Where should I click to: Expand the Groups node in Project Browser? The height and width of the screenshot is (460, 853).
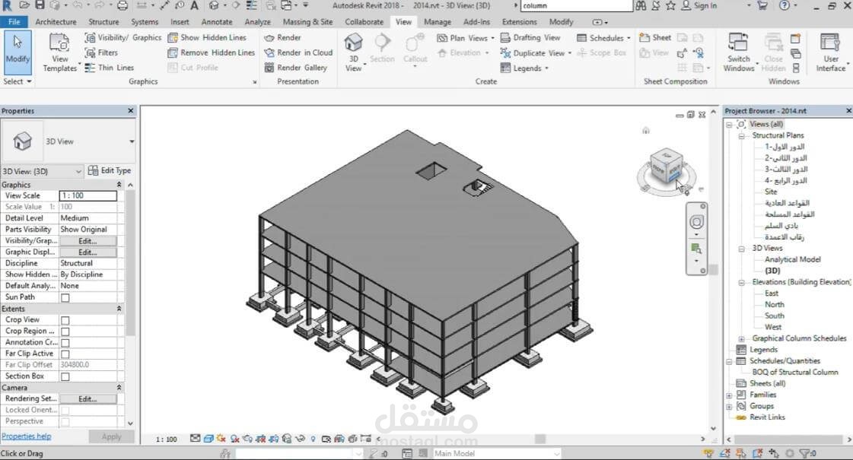729,407
